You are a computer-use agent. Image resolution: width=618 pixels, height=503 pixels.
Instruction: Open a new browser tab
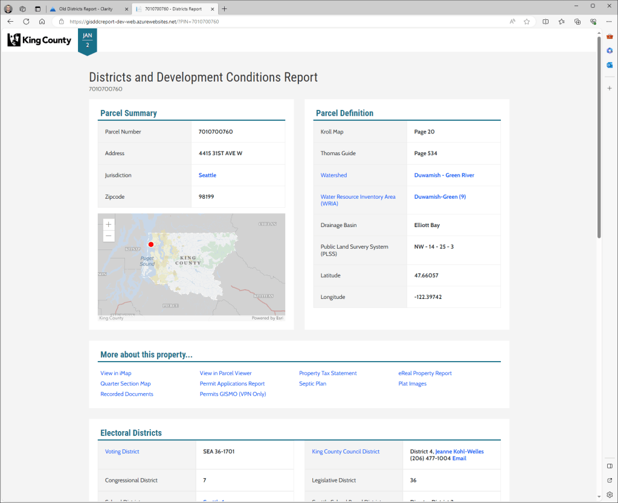point(225,8)
